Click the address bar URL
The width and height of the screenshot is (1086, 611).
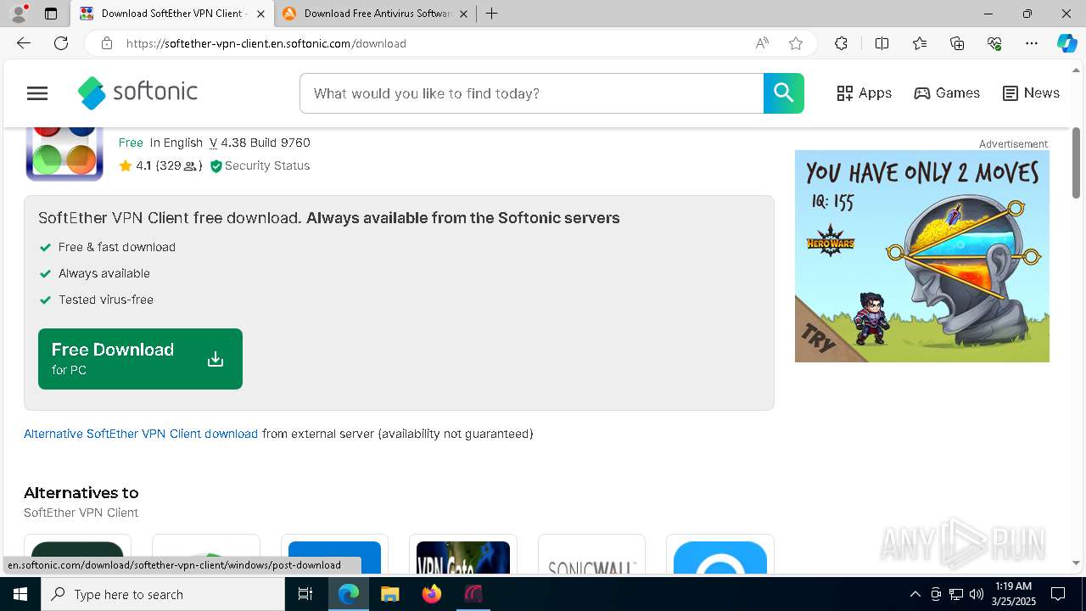tap(266, 43)
